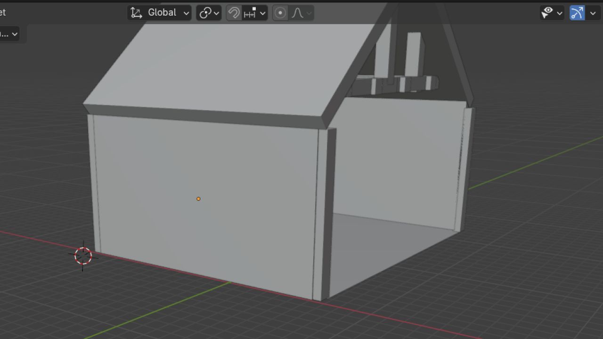Open the snap increment options dropdown
The height and width of the screenshot is (339, 603).
(255, 13)
